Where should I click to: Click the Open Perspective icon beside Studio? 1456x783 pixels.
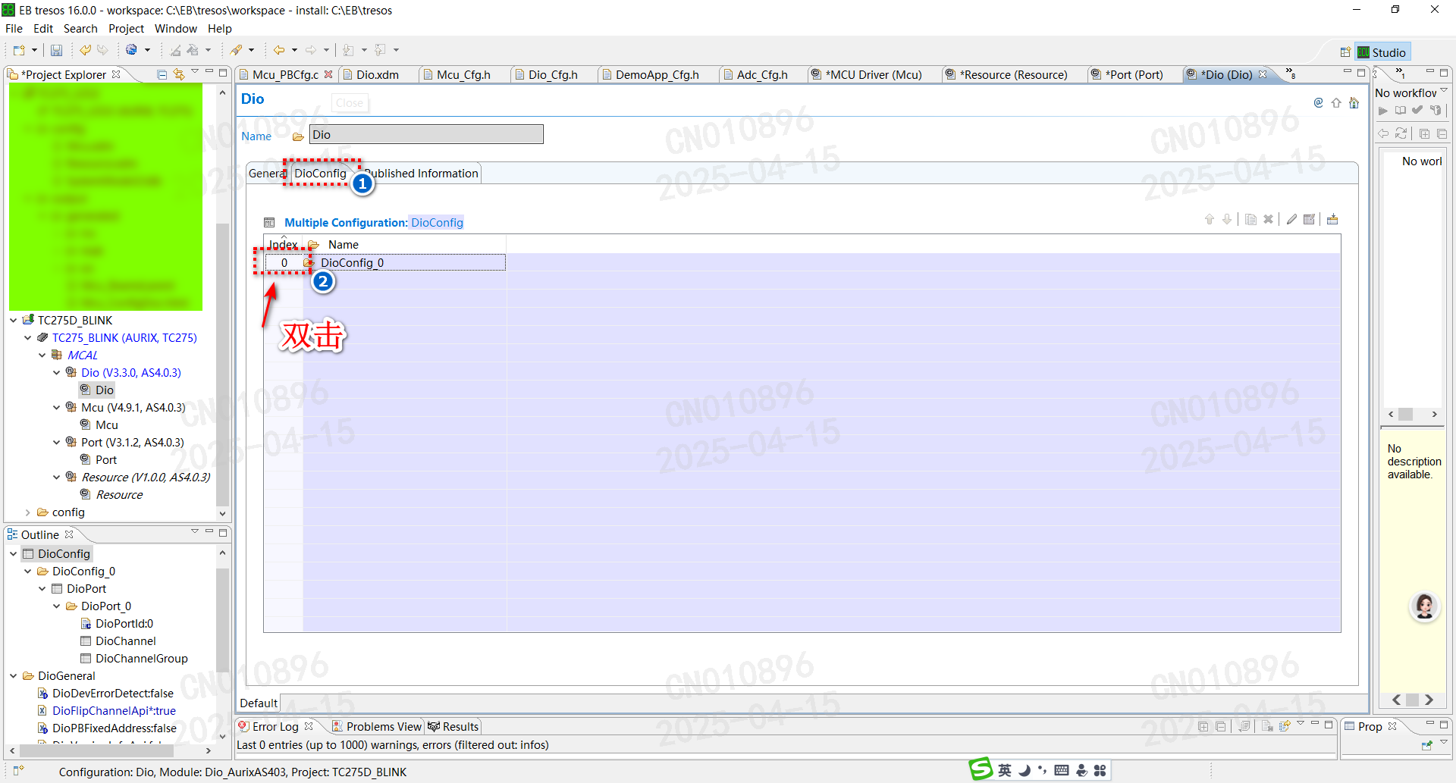pyautogui.click(x=1345, y=52)
